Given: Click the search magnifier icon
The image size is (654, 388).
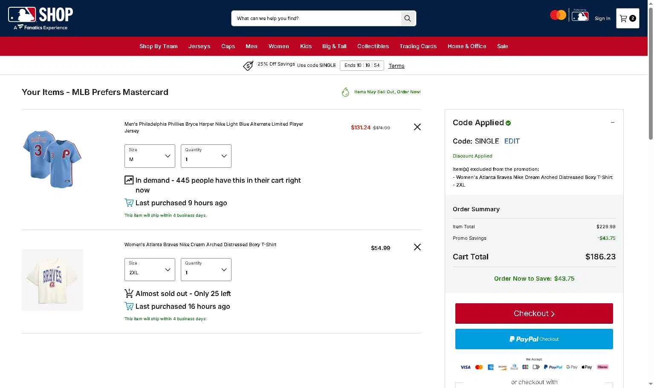Looking at the screenshot, I should (x=408, y=18).
